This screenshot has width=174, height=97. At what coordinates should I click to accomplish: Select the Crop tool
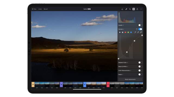coord(130,9)
